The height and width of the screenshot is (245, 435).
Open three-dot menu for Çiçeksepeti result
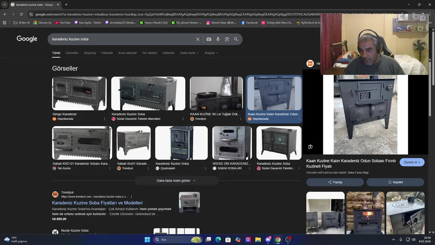[205, 168]
